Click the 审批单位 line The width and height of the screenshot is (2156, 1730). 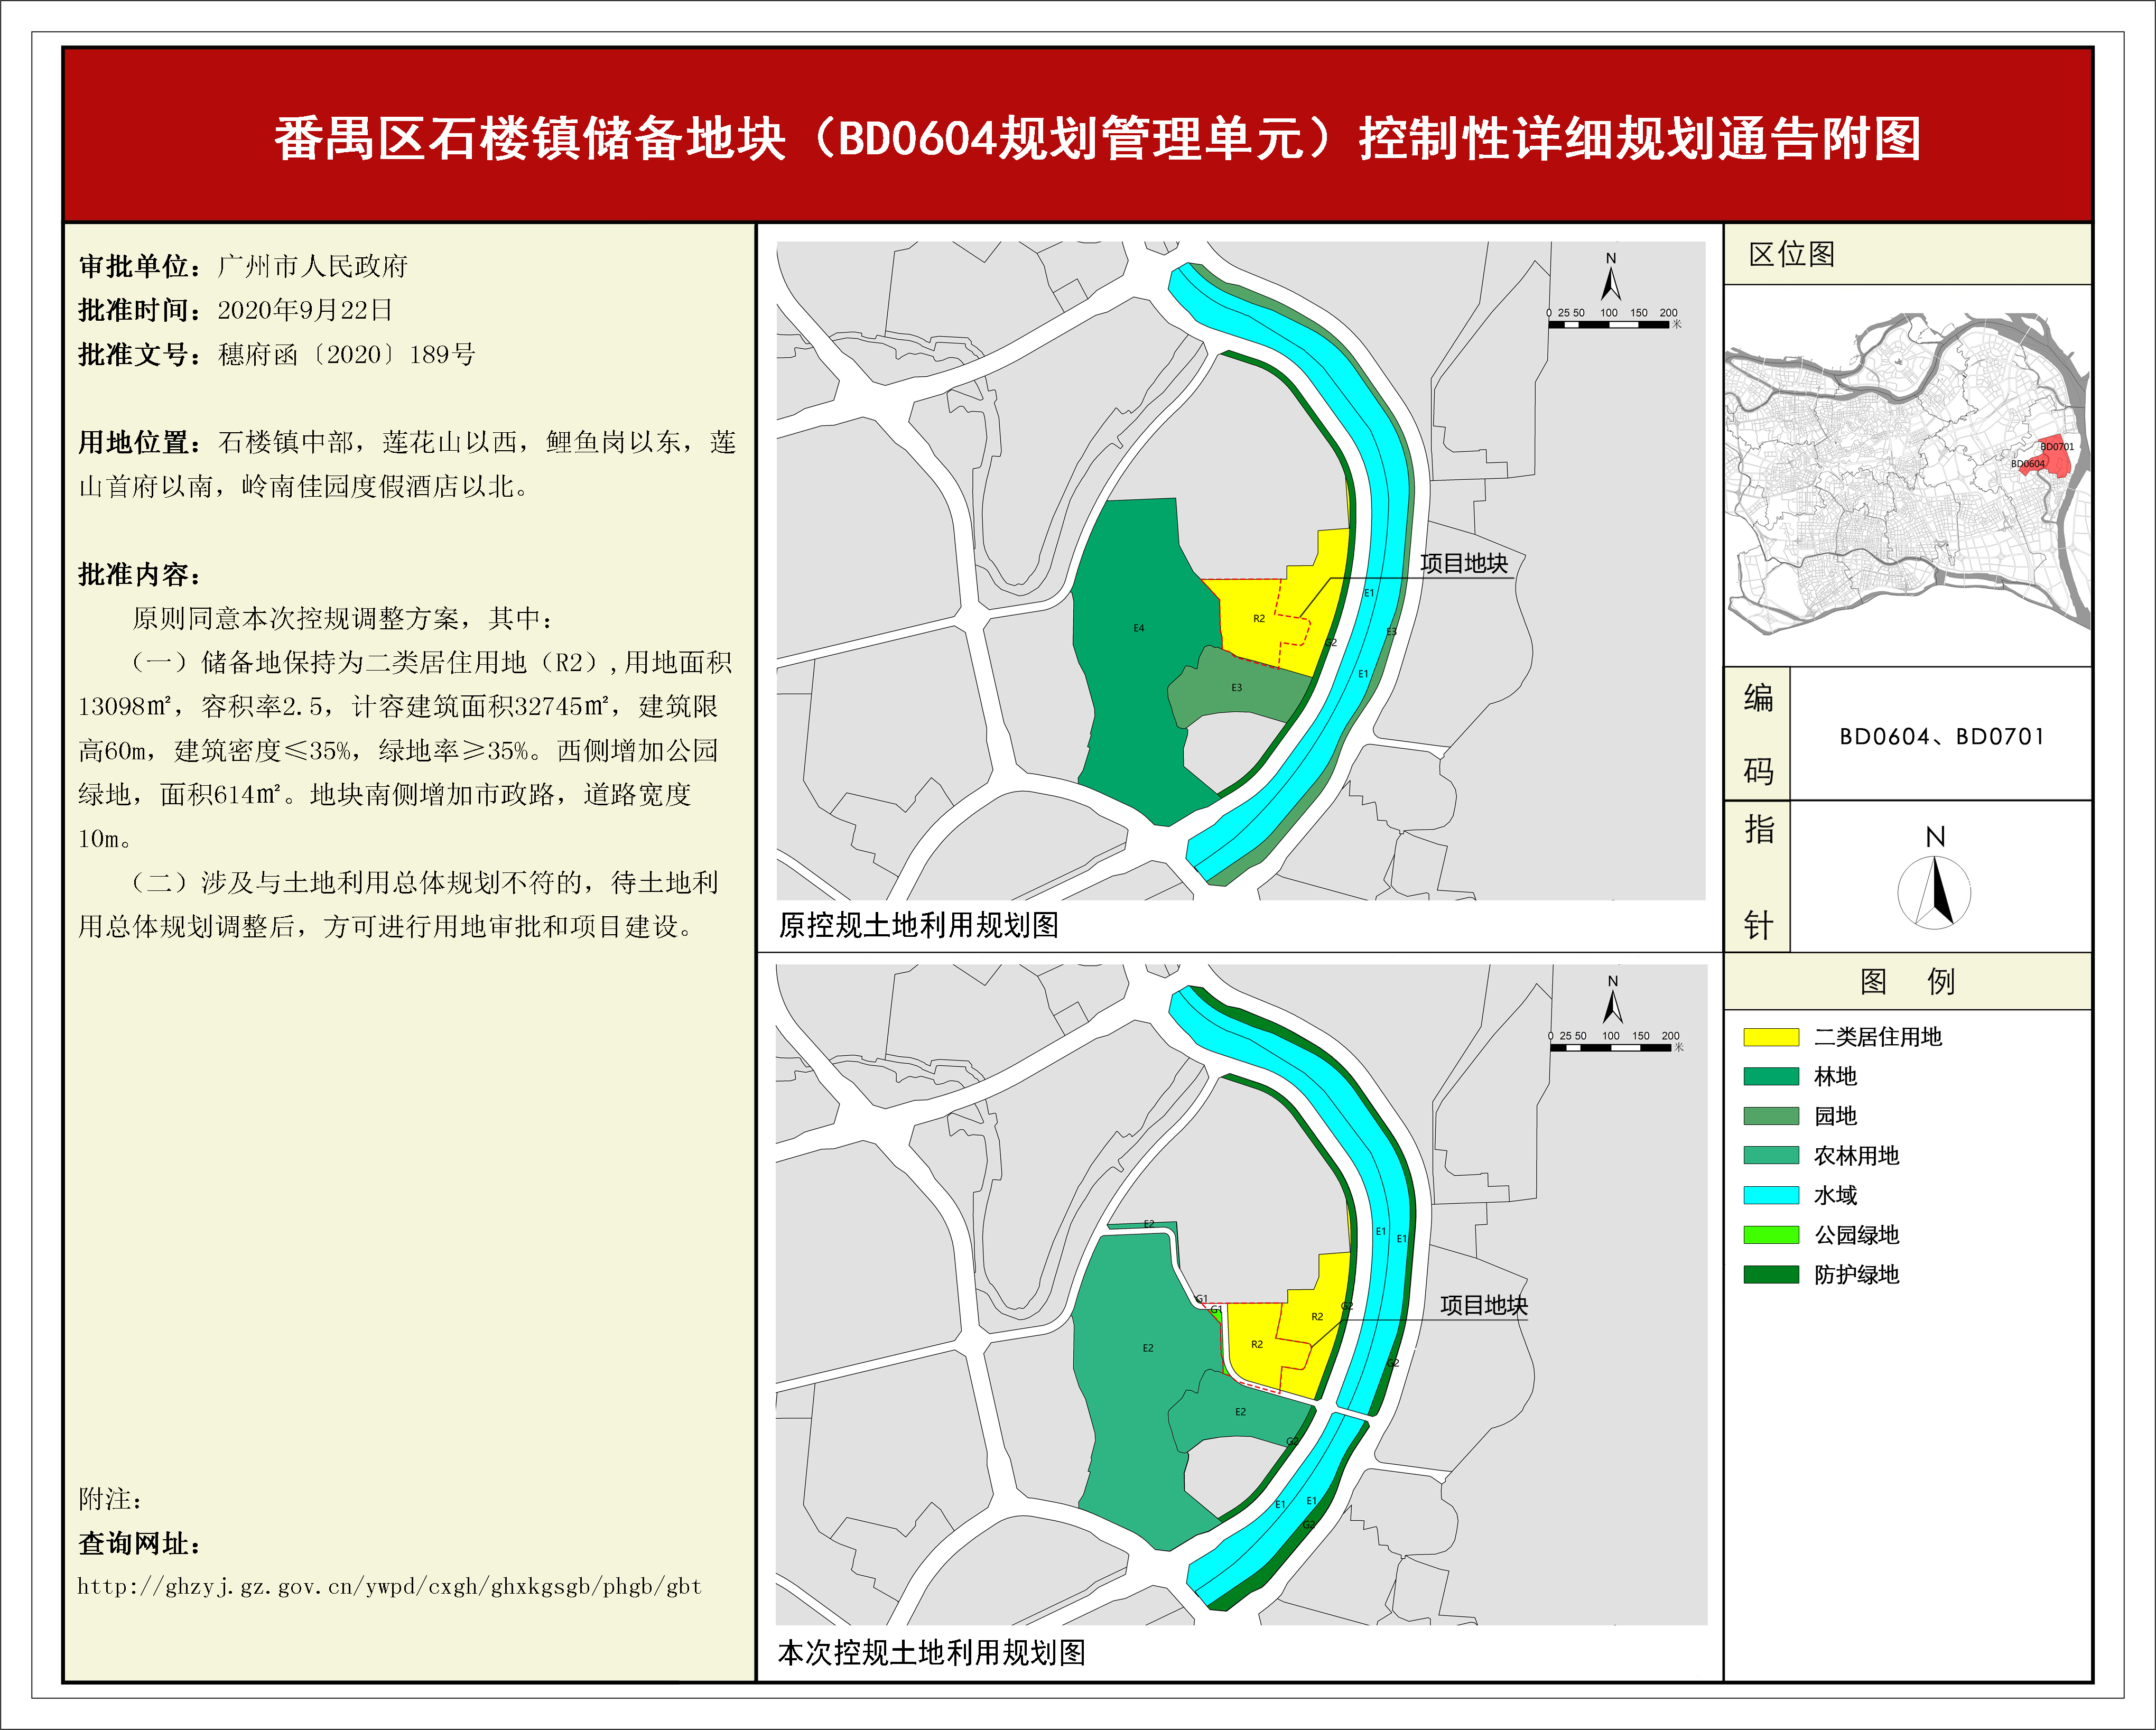tap(243, 266)
